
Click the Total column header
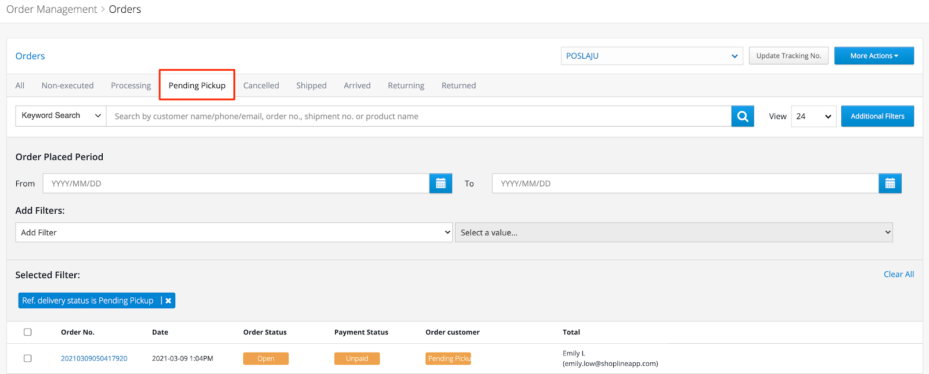[571, 332]
